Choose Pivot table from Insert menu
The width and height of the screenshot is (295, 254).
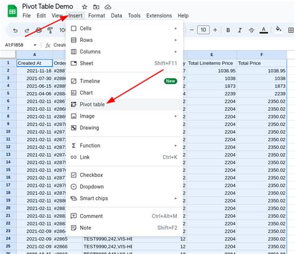(x=124, y=105)
